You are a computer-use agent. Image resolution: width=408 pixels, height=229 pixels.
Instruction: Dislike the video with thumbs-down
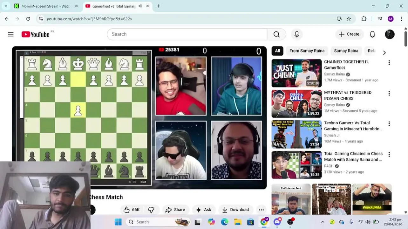[x=151, y=210]
